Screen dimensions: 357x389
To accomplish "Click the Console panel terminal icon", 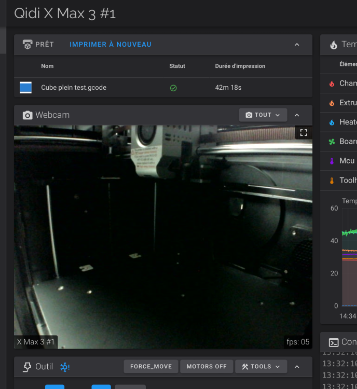I will pyautogui.click(x=334, y=342).
